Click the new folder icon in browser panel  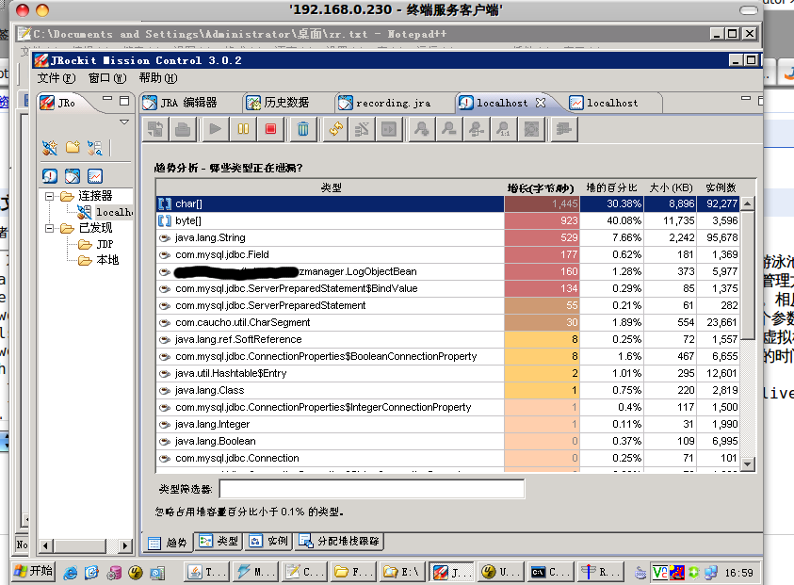coord(73,147)
